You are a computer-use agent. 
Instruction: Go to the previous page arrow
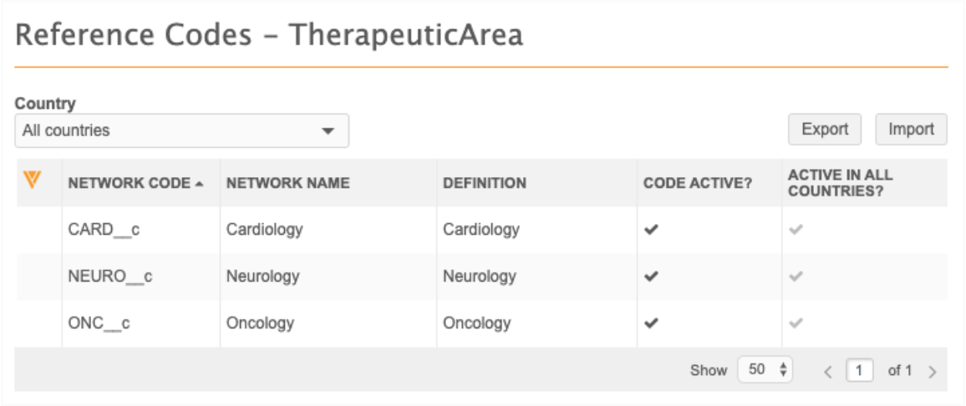pos(828,371)
